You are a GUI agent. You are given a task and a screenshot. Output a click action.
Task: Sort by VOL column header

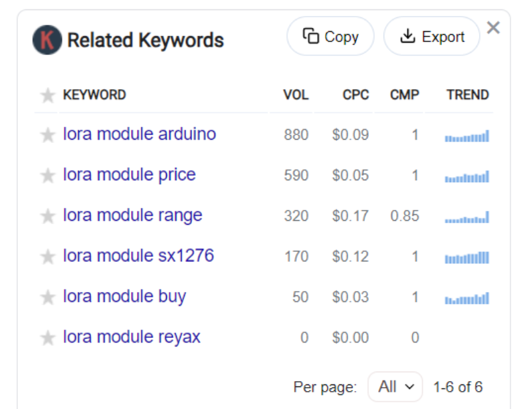296,95
